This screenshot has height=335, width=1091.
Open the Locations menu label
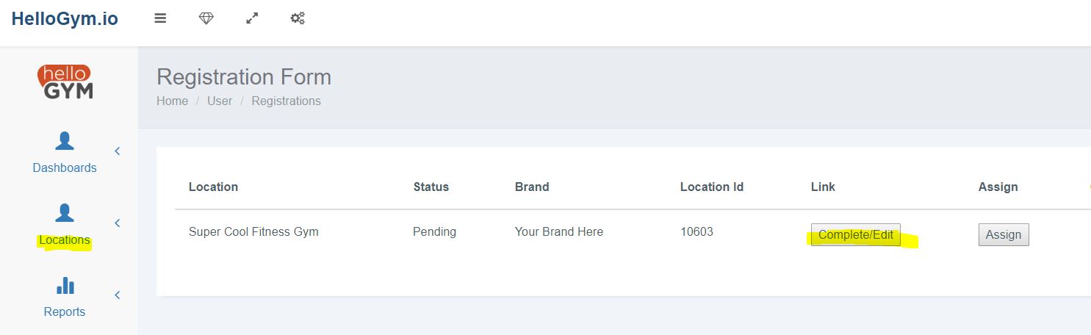click(65, 240)
